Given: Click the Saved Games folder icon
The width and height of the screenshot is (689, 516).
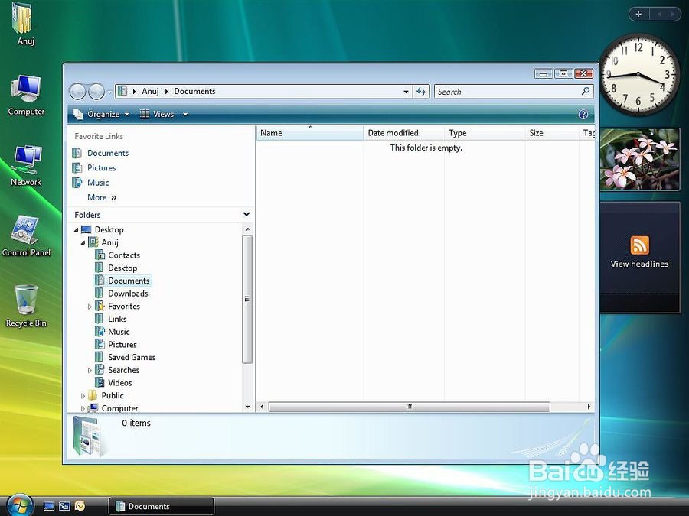Looking at the screenshot, I should 100,357.
